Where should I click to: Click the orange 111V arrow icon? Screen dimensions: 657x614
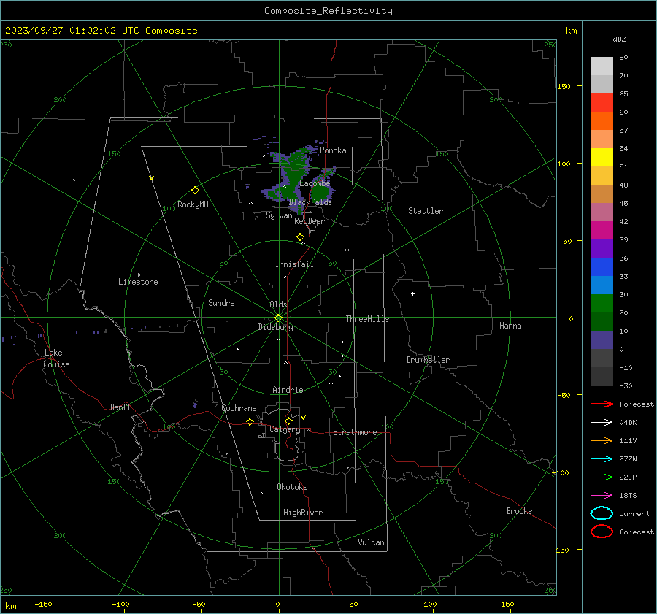click(x=602, y=440)
